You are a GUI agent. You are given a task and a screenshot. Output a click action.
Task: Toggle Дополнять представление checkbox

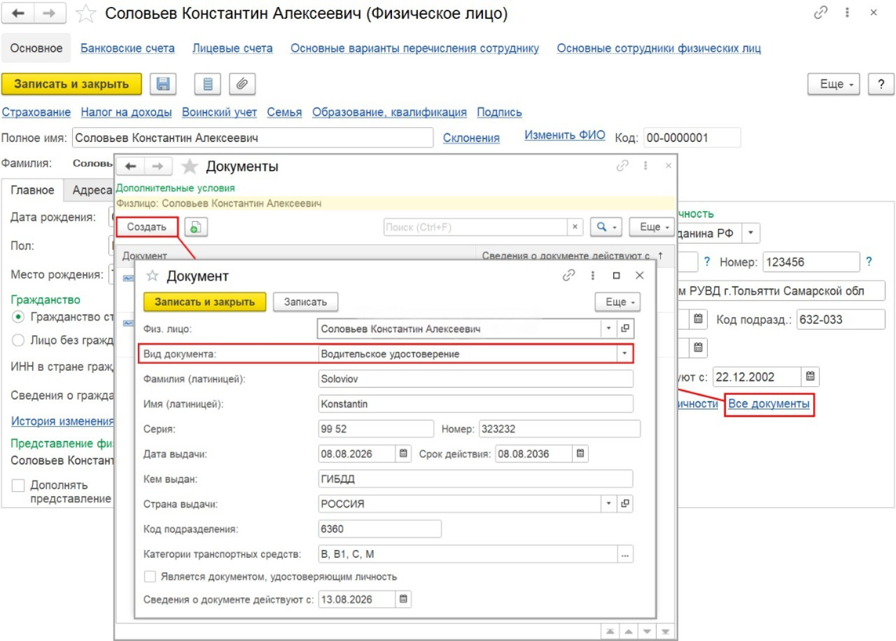[18, 485]
